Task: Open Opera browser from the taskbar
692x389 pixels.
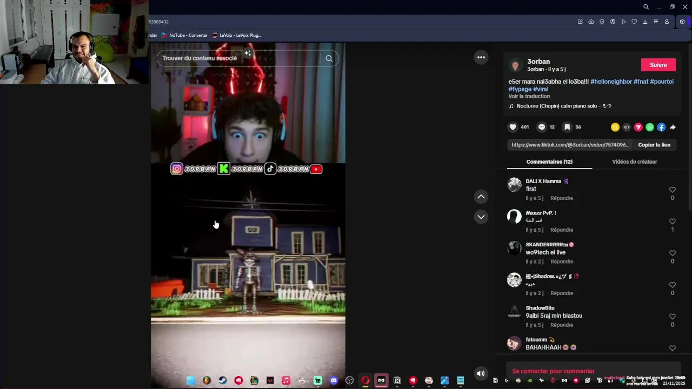Action: click(365, 380)
